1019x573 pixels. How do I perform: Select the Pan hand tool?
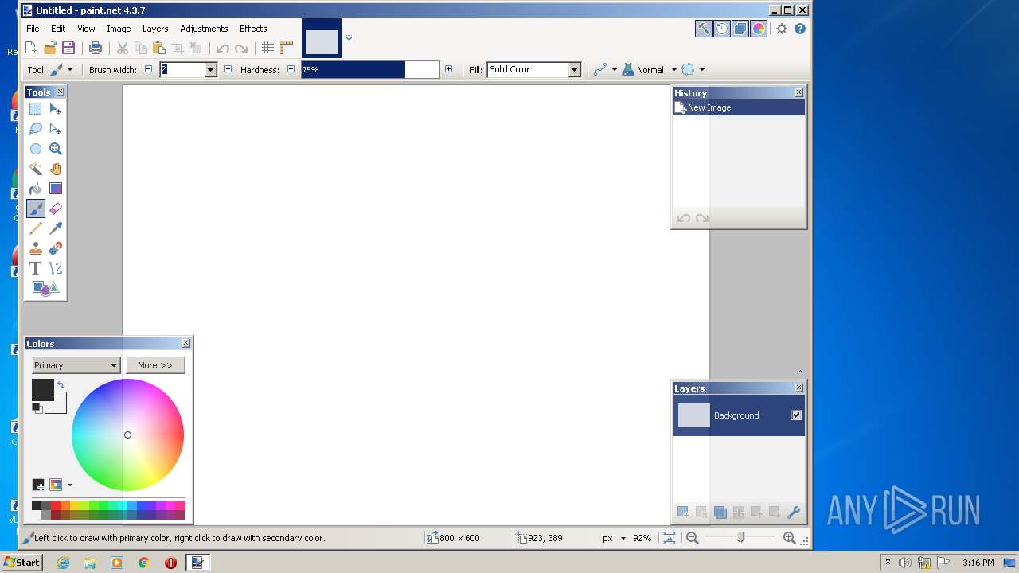pyautogui.click(x=56, y=169)
